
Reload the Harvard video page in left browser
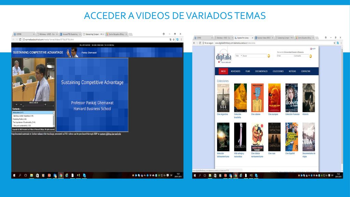[x=20, y=40]
